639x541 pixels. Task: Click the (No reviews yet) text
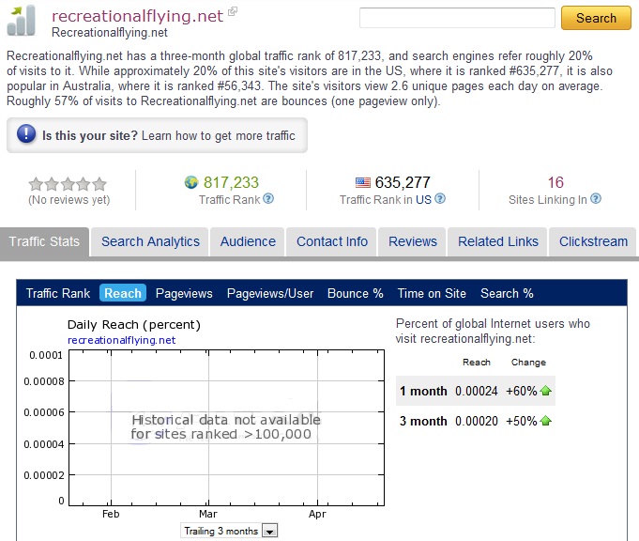coord(68,200)
